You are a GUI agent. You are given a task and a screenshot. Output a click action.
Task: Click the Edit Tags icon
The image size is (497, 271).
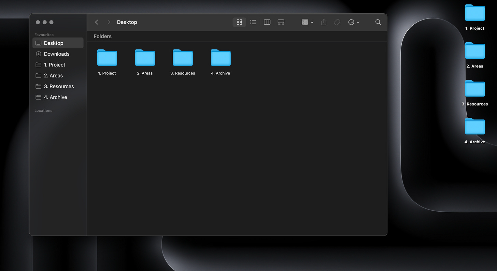[337, 22]
